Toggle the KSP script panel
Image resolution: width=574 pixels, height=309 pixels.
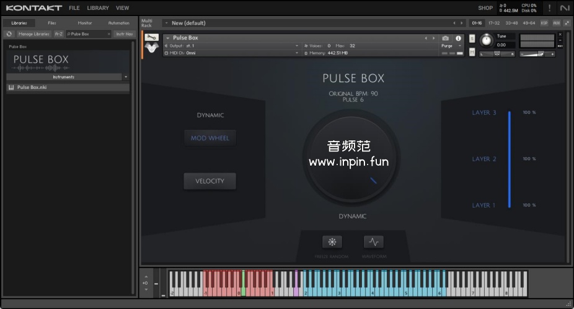pos(544,23)
